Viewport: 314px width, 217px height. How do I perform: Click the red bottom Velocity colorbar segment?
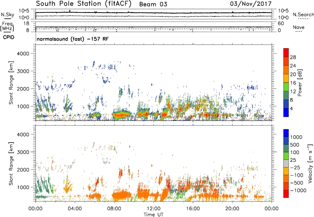[x=286, y=194]
